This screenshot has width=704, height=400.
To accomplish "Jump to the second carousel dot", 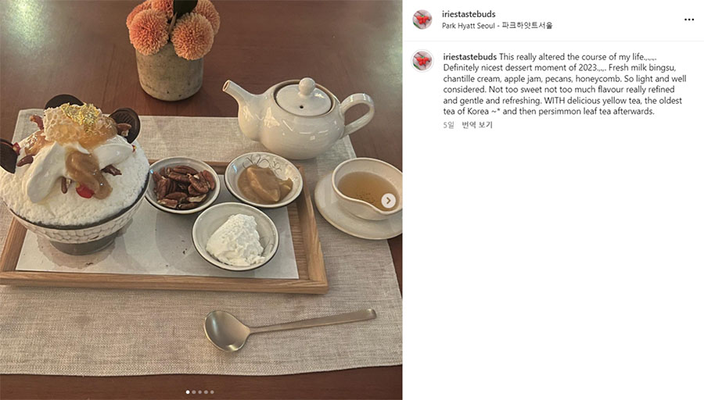I will click(x=194, y=392).
